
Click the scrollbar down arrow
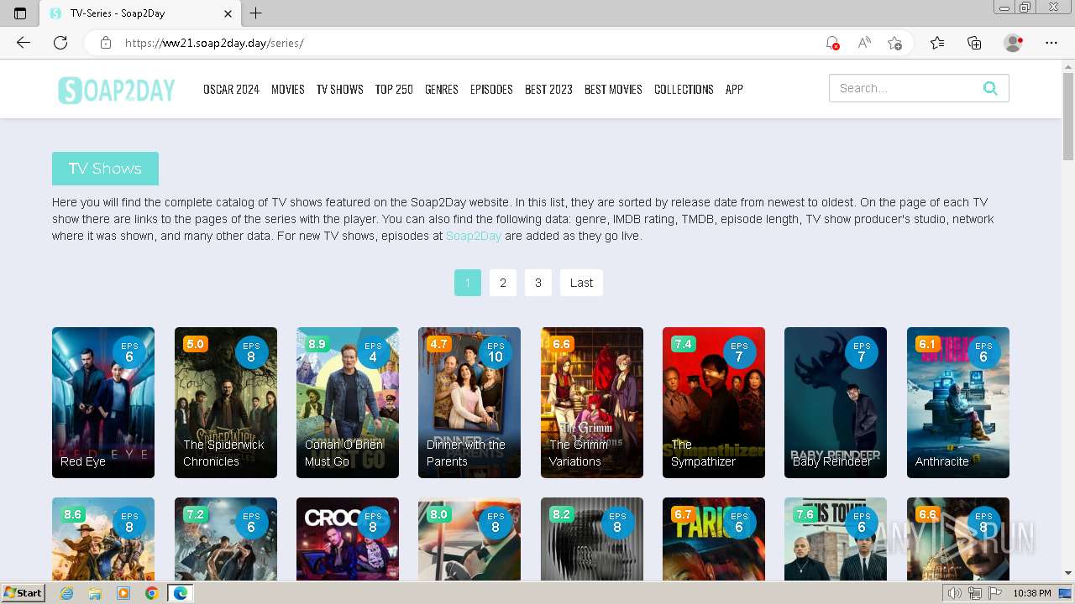tap(1068, 573)
